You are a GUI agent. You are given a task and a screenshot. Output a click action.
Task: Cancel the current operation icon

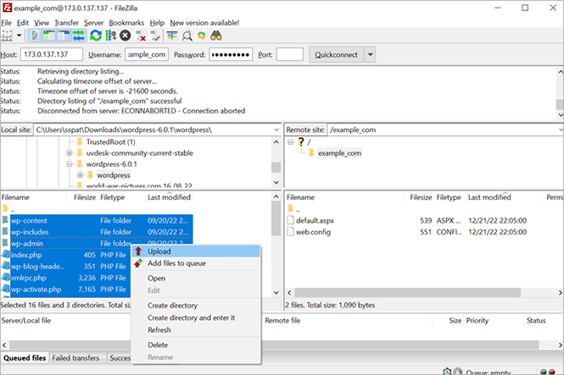(125, 36)
